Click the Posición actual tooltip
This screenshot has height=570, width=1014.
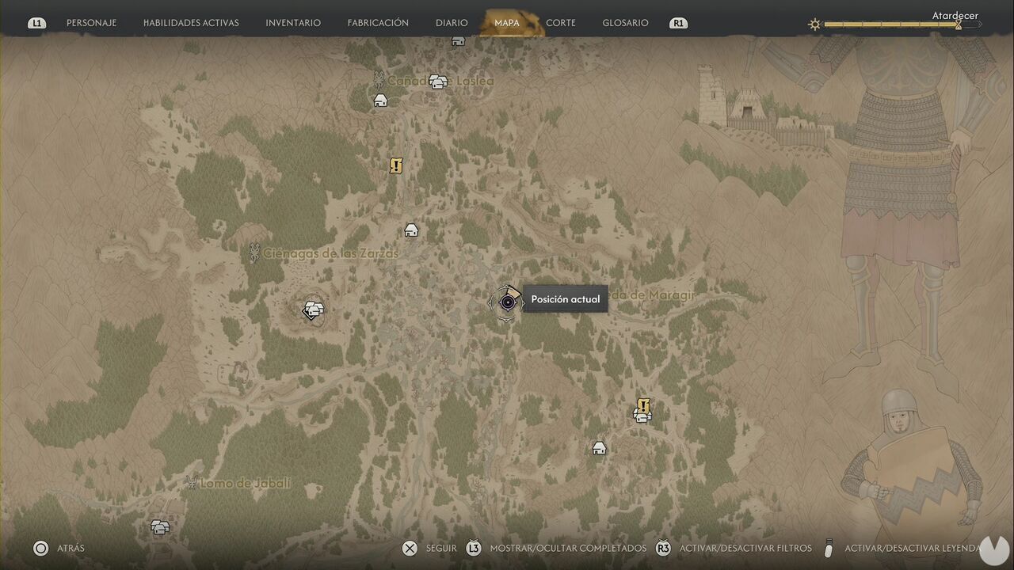coord(566,299)
